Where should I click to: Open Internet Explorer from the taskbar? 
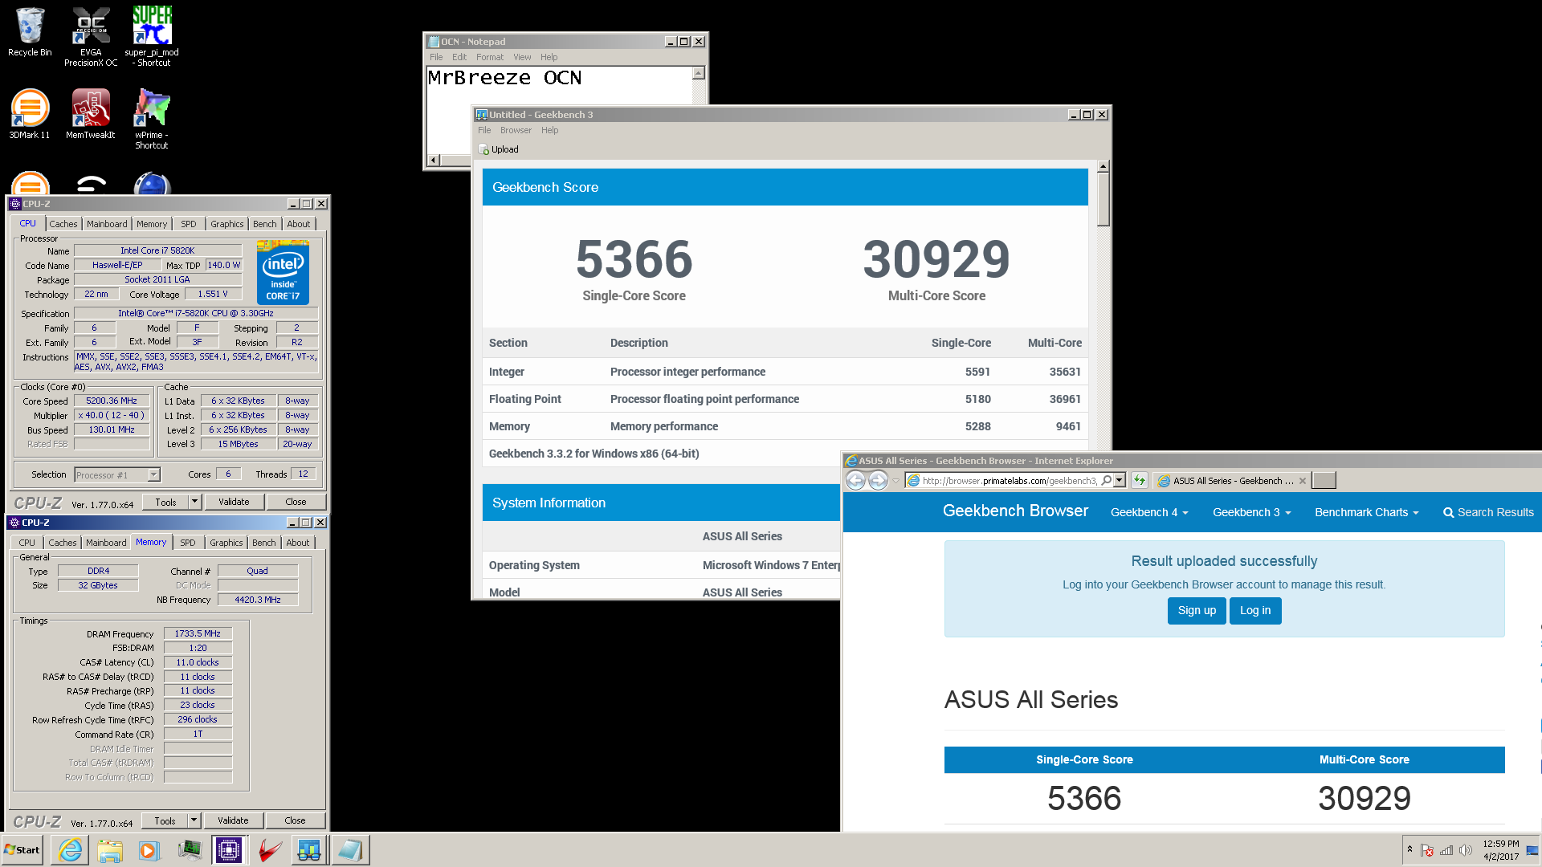70,850
